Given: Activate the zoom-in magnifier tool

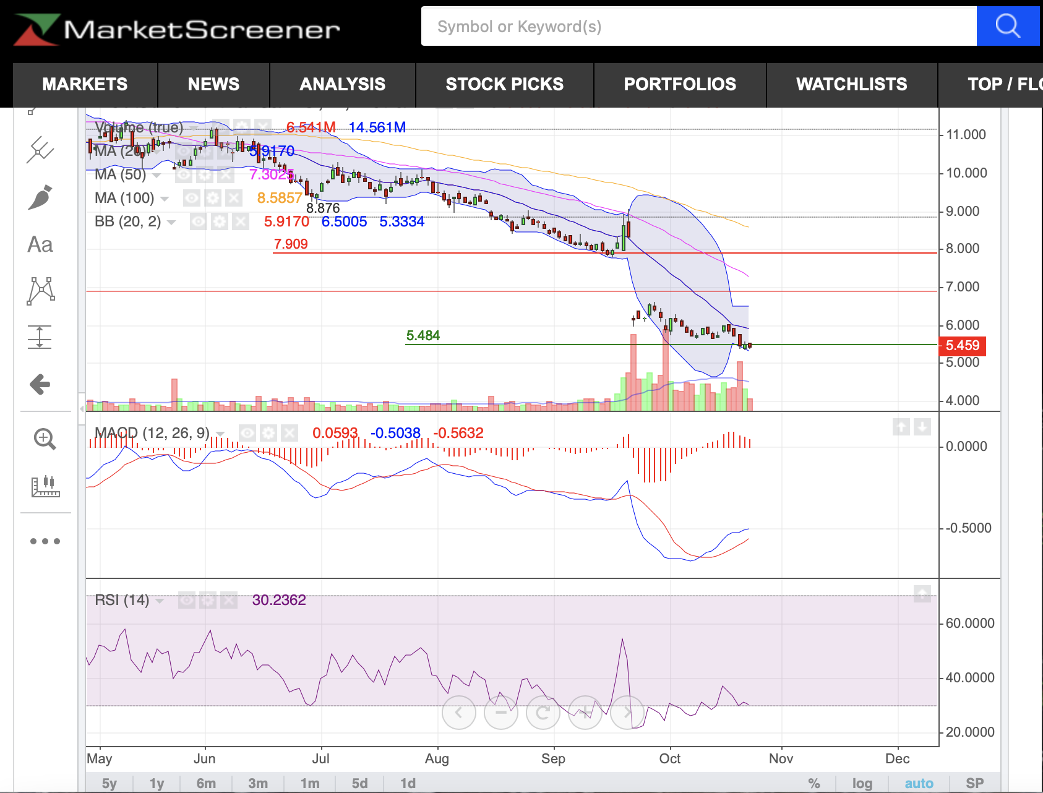Looking at the screenshot, I should [45, 439].
